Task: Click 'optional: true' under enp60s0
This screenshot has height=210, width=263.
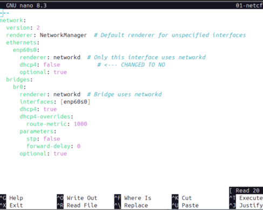Action: coord(43,72)
